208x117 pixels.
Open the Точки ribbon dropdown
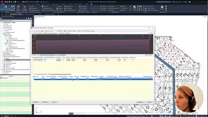[x=32, y=6]
